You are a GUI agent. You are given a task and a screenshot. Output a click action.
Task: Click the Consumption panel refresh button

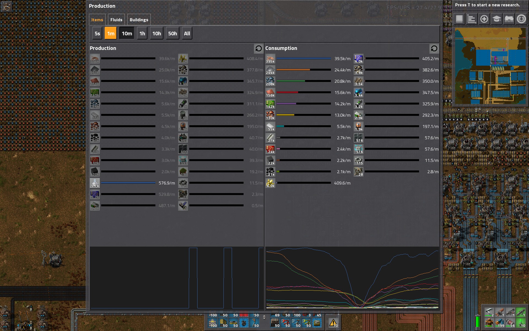[434, 49]
